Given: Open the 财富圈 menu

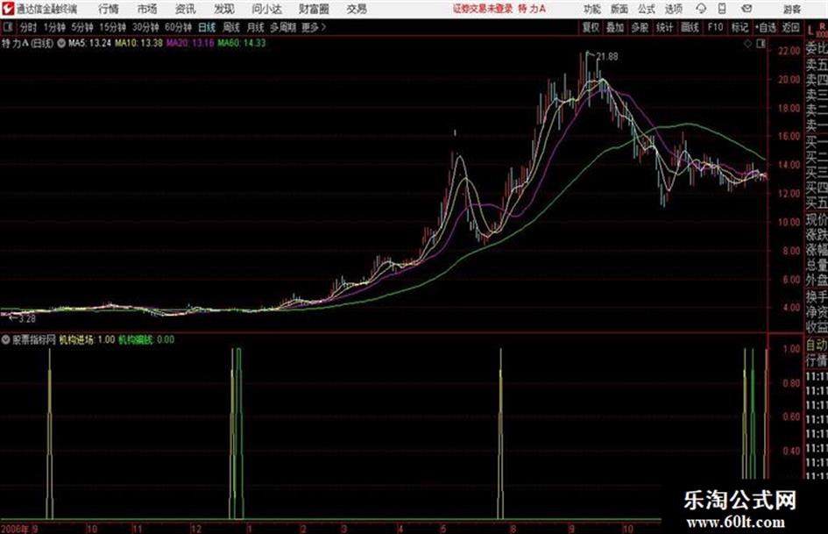Looking at the screenshot, I should point(314,9).
